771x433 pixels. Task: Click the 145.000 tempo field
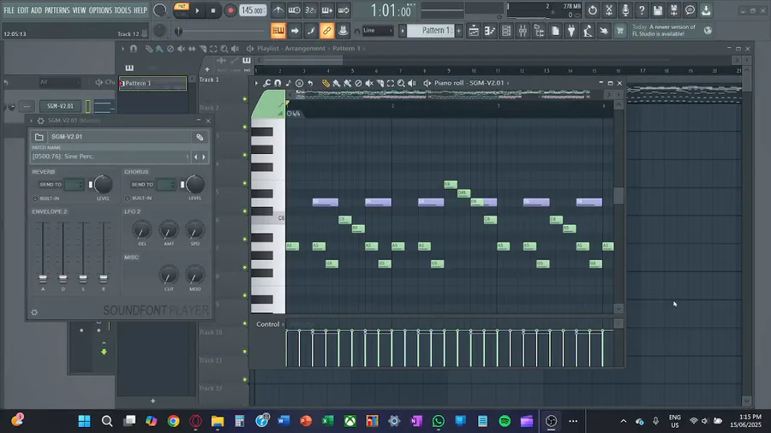253,10
